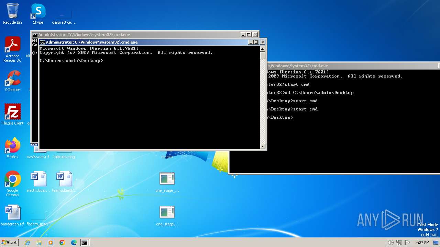Select the easilyyear.rtf file label
Viewport: 440px width, 247px height.
tap(38, 157)
